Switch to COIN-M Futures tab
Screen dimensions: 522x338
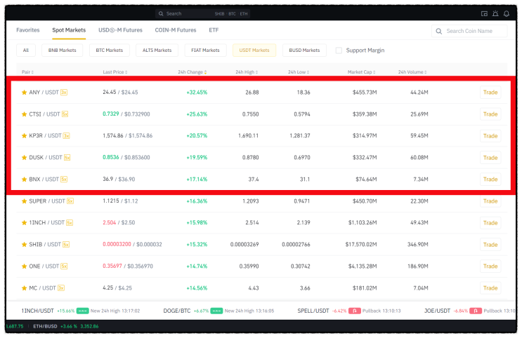tap(176, 30)
